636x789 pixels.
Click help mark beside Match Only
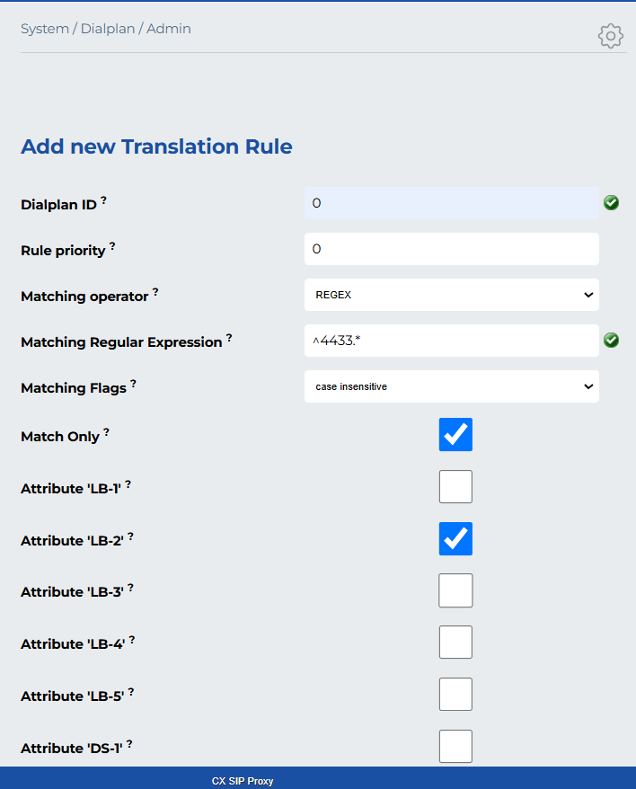point(106,432)
